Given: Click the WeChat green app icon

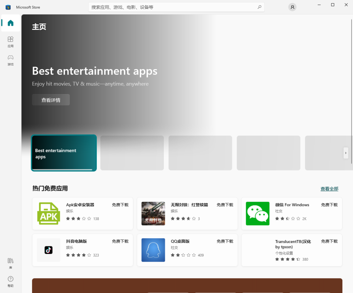Looking at the screenshot, I should pyautogui.click(x=258, y=214).
